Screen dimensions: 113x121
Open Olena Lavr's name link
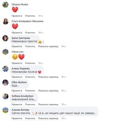coord(18,52)
